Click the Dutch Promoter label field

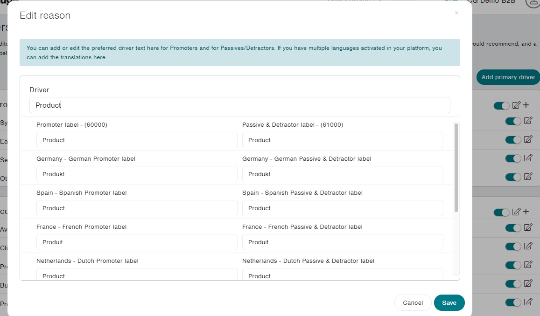[137, 275]
